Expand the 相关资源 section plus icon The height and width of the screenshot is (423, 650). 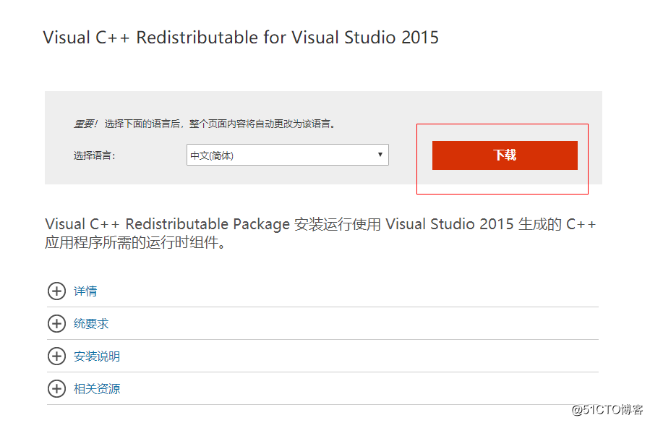pos(57,388)
